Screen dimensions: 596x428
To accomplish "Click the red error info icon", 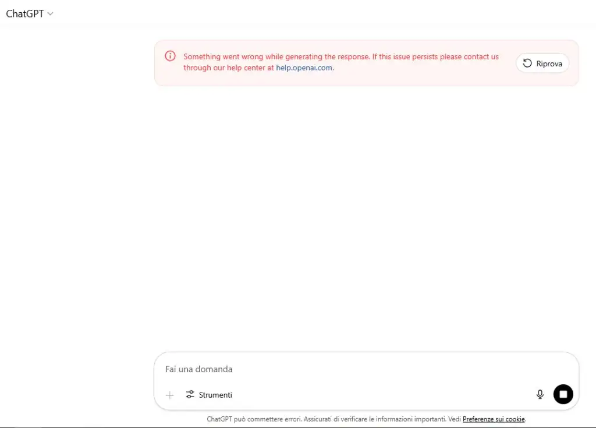I will coord(171,56).
